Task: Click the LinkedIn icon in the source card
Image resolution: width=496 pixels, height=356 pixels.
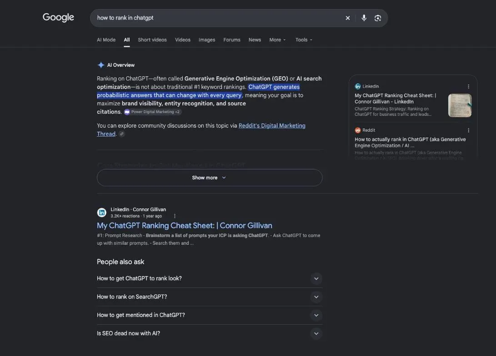Action: 358,87
